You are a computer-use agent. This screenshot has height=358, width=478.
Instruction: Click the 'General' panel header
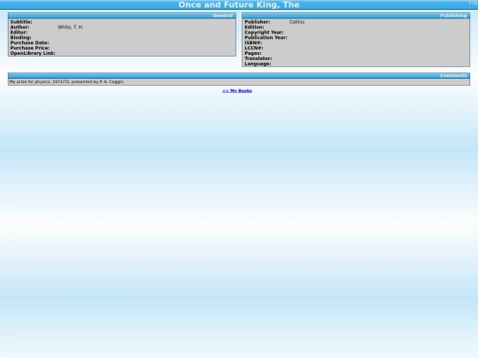coord(122,16)
